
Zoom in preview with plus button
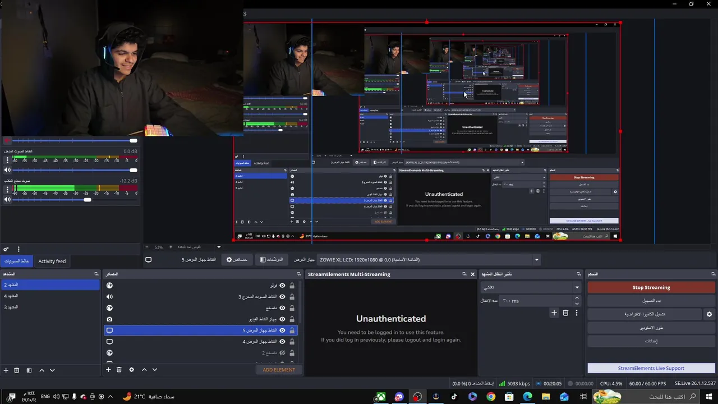[171, 247]
